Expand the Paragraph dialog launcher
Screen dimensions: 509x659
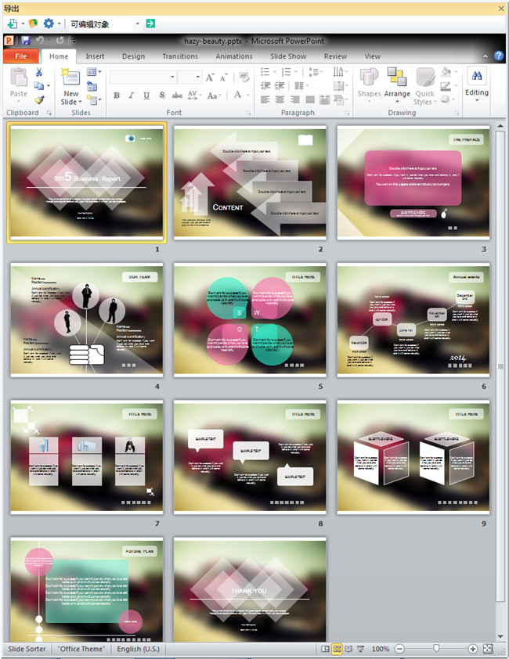coord(348,113)
